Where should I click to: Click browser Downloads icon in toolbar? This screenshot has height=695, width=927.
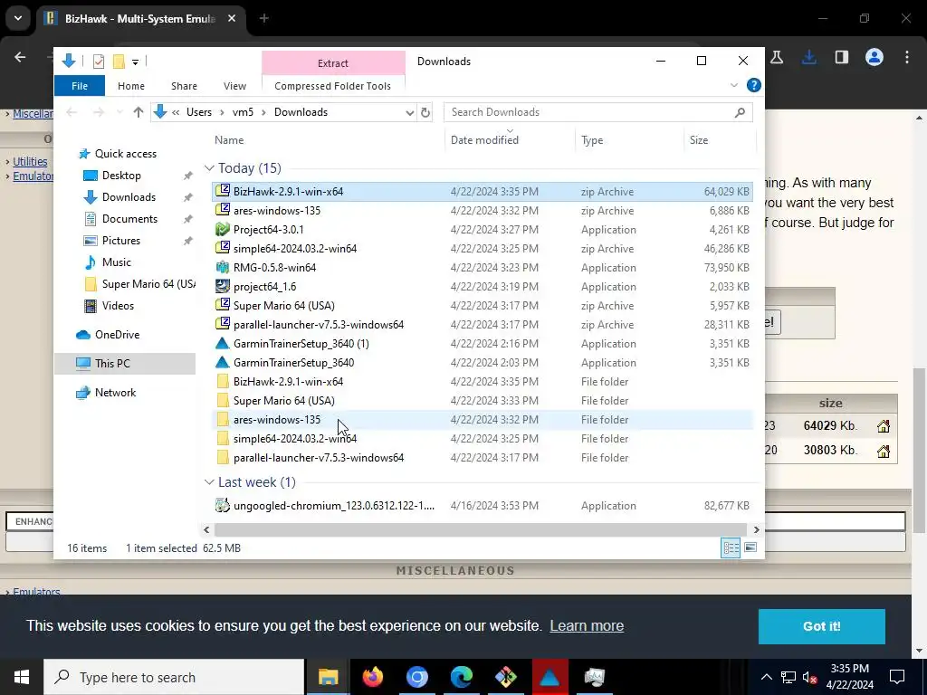tap(808, 57)
